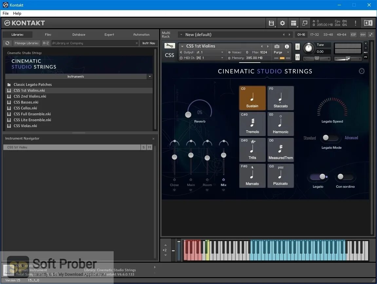377x284 pixels.
Task: Select the Trills articulation
Action: [x=252, y=150]
